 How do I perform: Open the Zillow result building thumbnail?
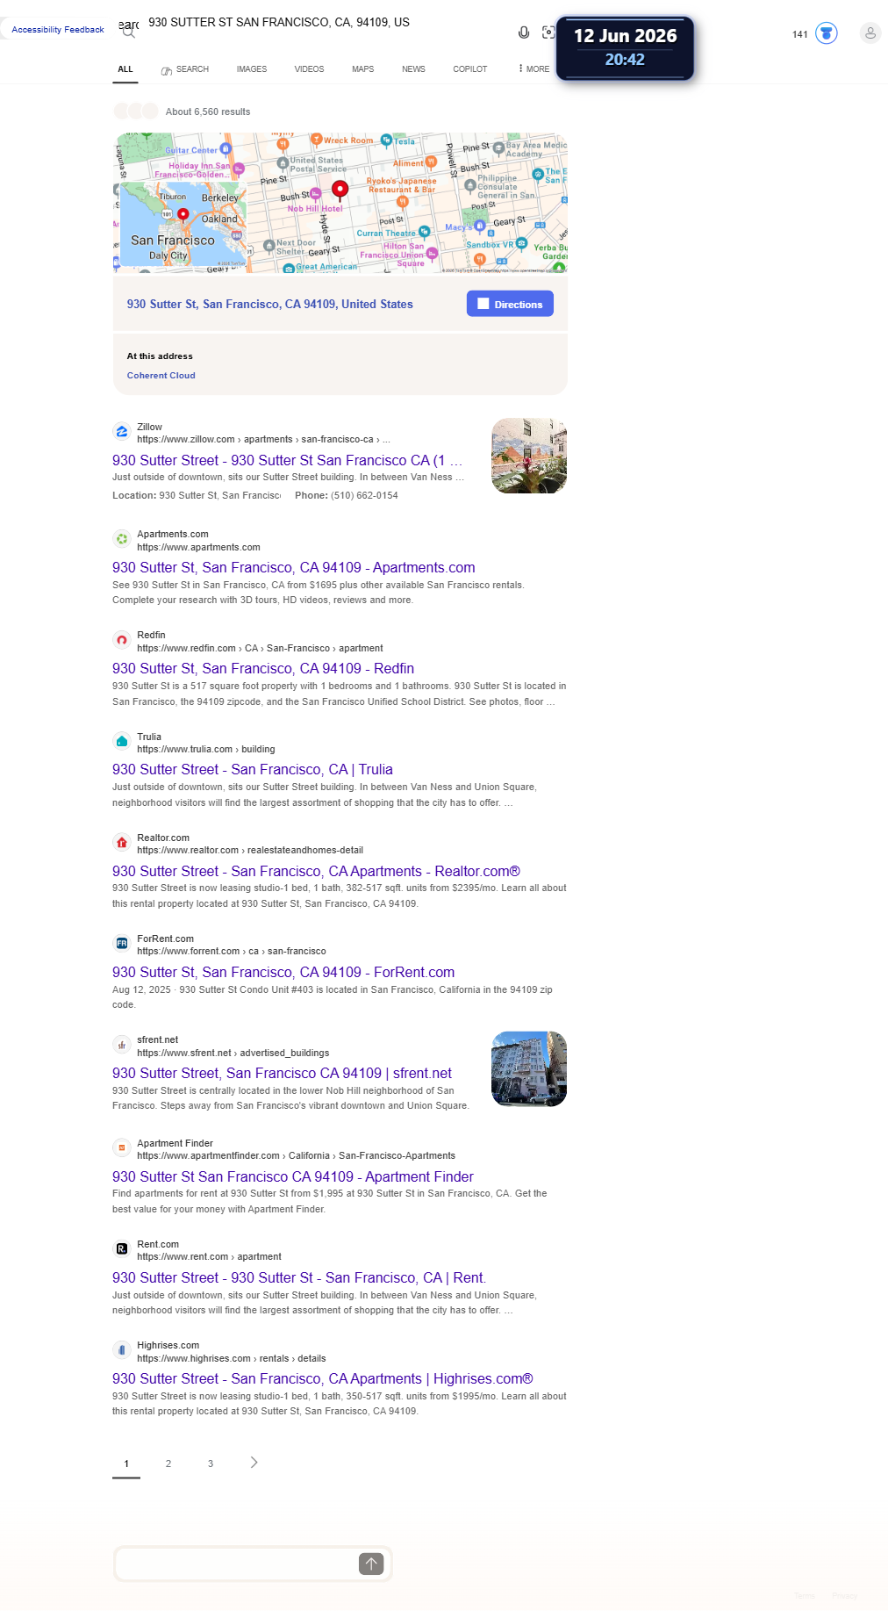point(529,456)
